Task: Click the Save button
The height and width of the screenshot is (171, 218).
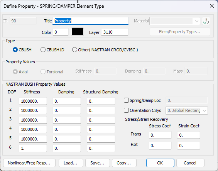Action: (98, 163)
